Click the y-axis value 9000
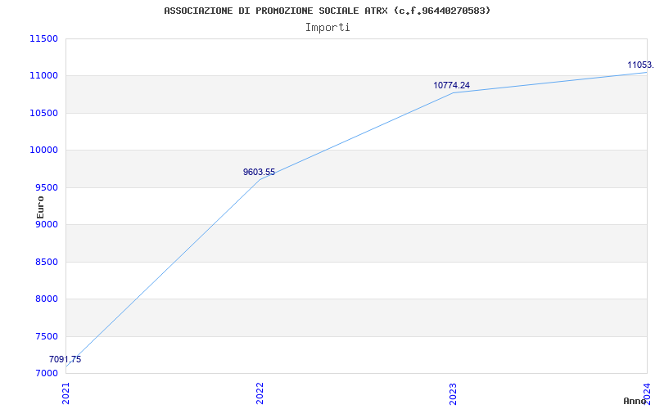Screen dimensions: 655x409 point(47,224)
